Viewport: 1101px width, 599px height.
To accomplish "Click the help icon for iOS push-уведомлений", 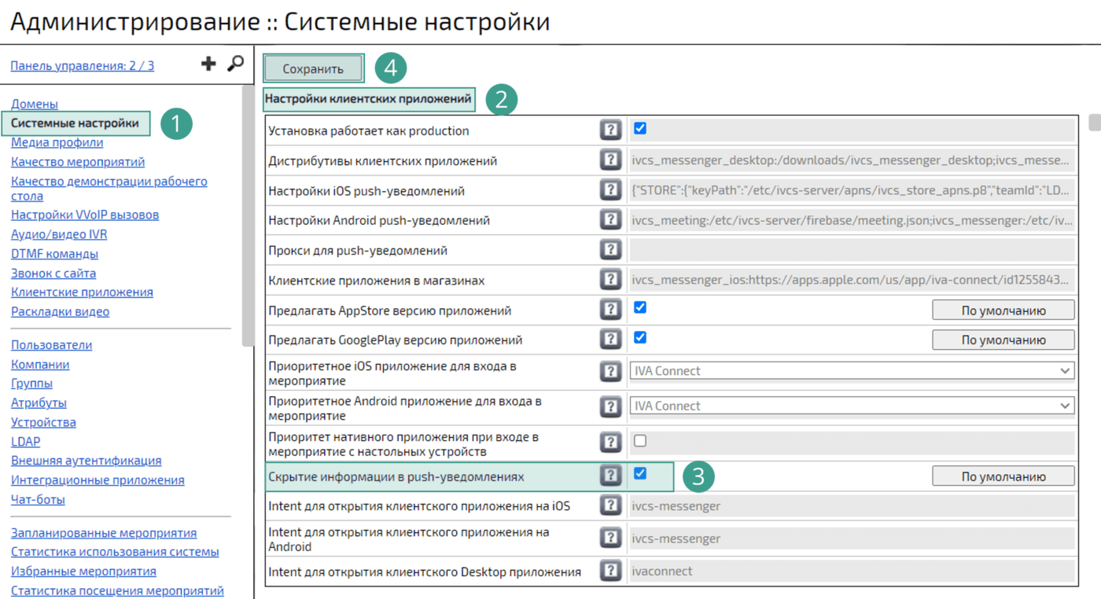I will (x=610, y=189).
